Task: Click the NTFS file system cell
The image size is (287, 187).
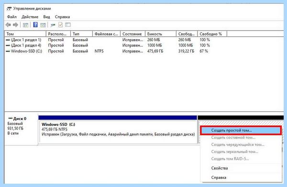Action: pos(99,51)
